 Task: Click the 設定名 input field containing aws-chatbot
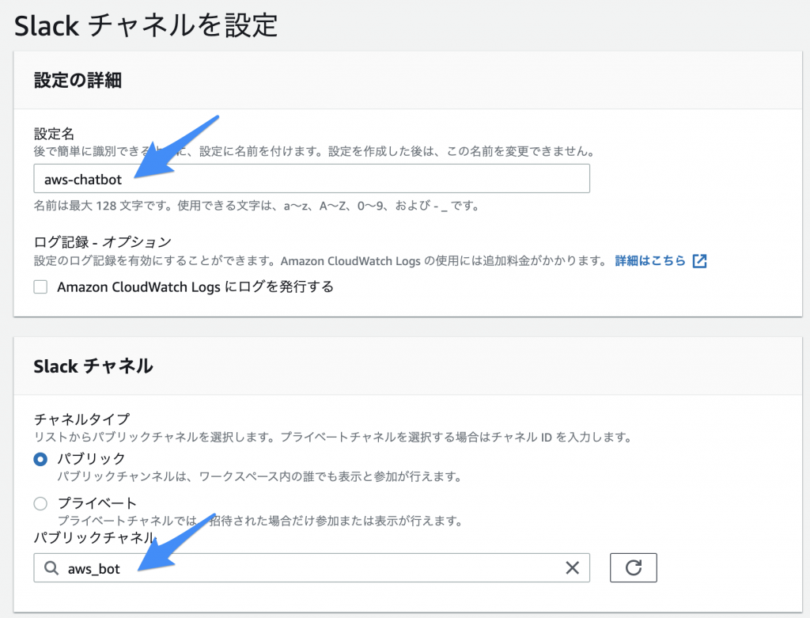click(x=312, y=179)
